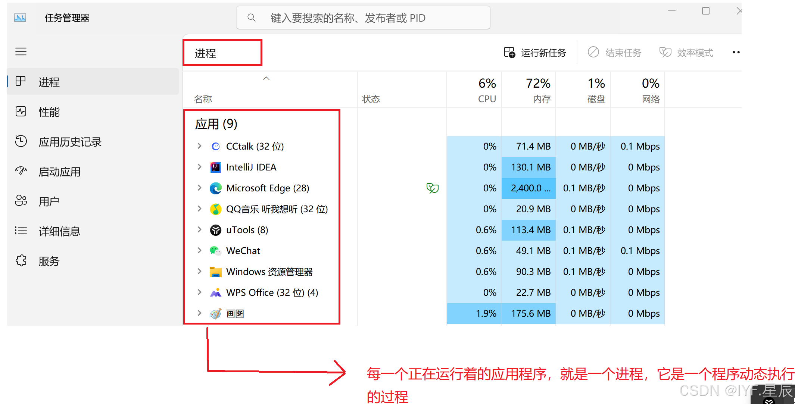795x404 pixels.
Task: Open the 详细信息 details page
Action: 59,231
